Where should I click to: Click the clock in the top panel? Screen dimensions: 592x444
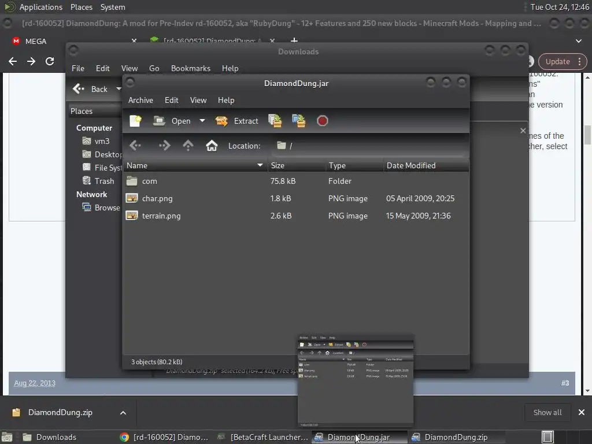click(560, 7)
